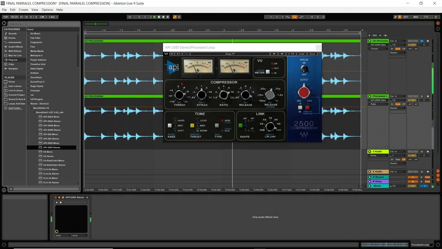
Task: Flip the ANALOG on/off switch
Action: [x=304, y=68]
